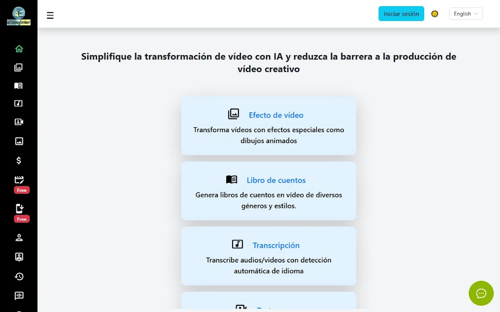Open history from sidebar clock icon

click(19, 276)
